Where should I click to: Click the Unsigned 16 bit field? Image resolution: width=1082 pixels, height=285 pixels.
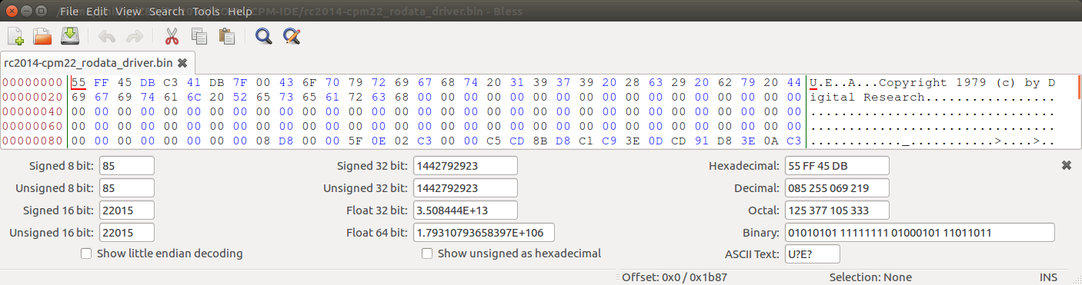coord(127,233)
